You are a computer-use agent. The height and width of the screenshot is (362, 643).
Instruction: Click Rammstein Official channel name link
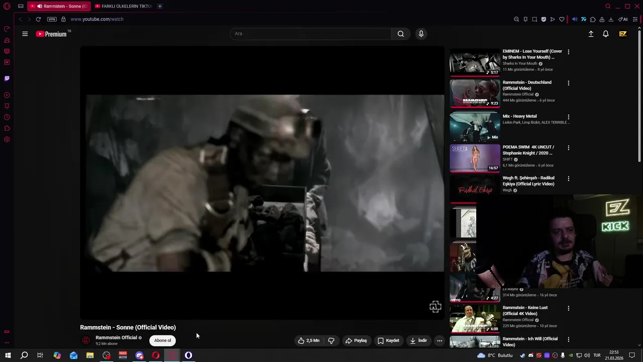(116, 338)
